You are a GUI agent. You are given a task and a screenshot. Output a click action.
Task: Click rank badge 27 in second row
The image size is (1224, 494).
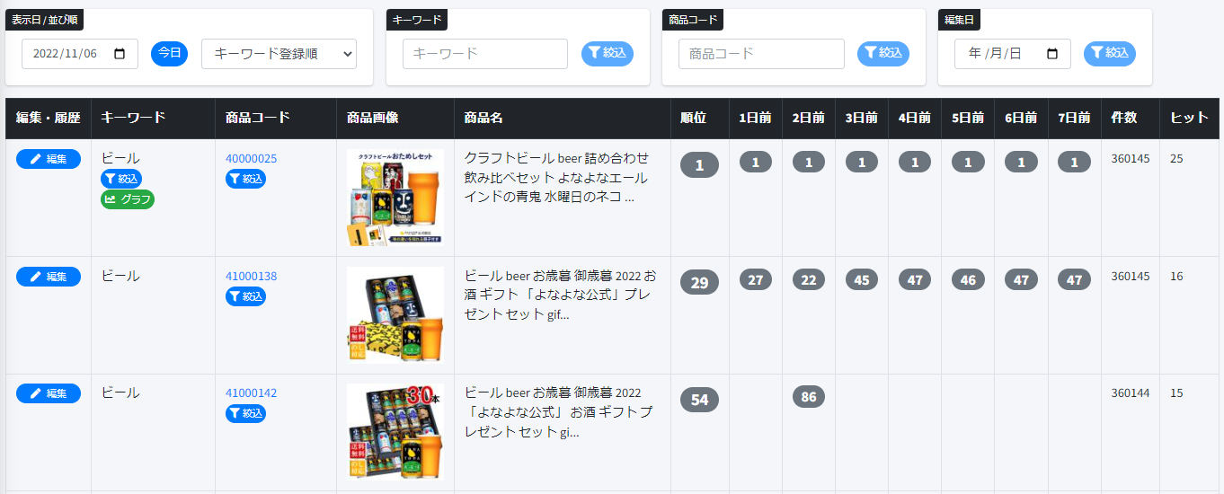(756, 279)
